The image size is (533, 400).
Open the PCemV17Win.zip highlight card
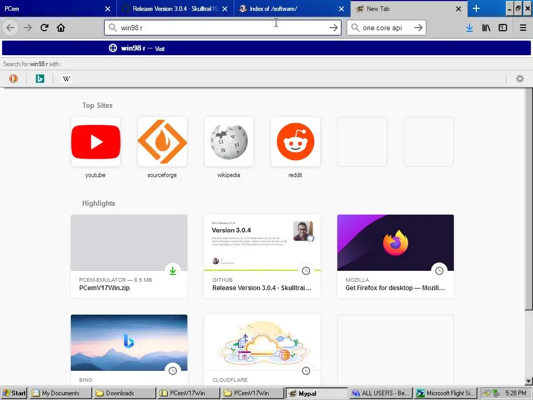click(129, 256)
